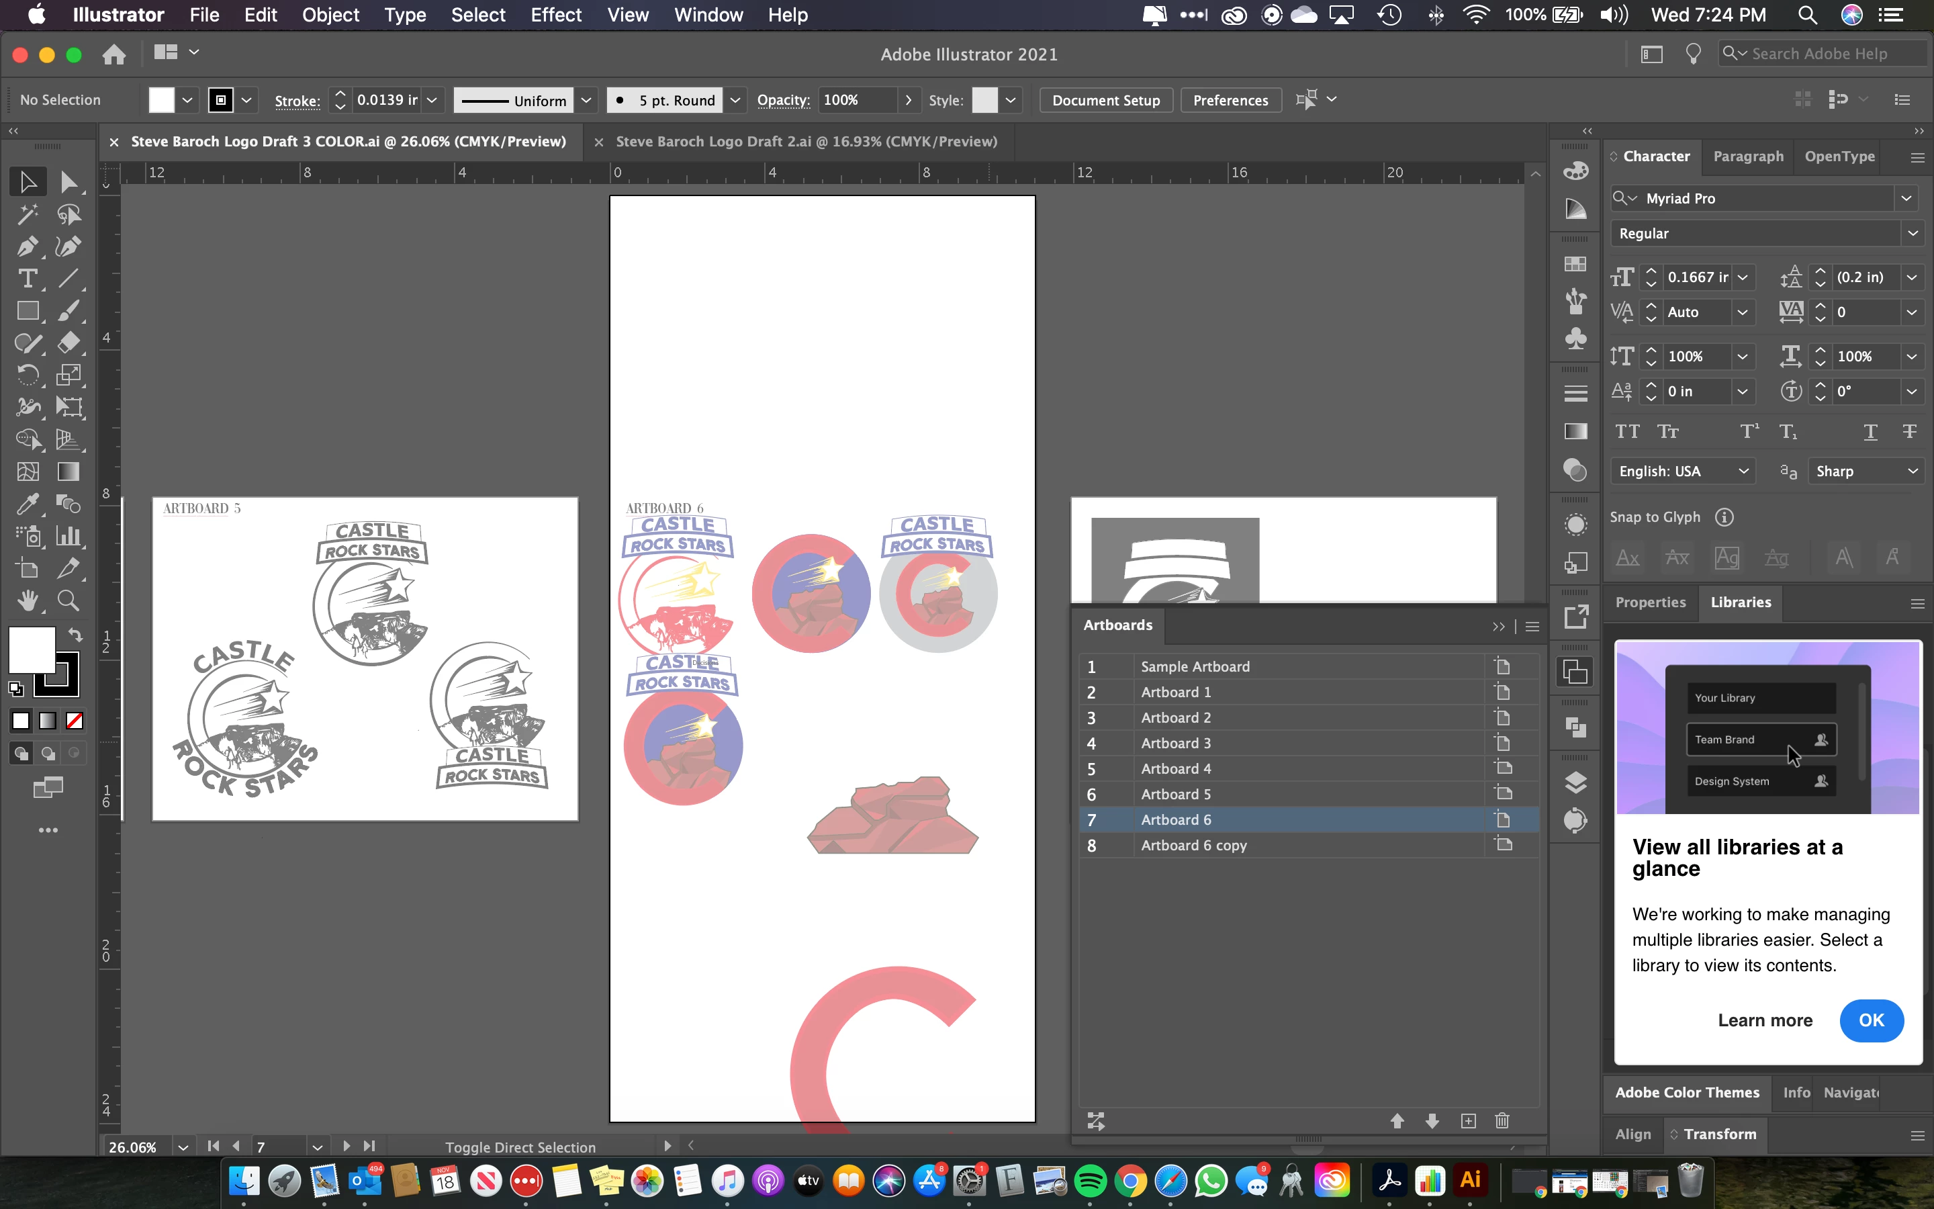Select the Eyedropper tool
Screen dimensions: 1934x1209
27,504
